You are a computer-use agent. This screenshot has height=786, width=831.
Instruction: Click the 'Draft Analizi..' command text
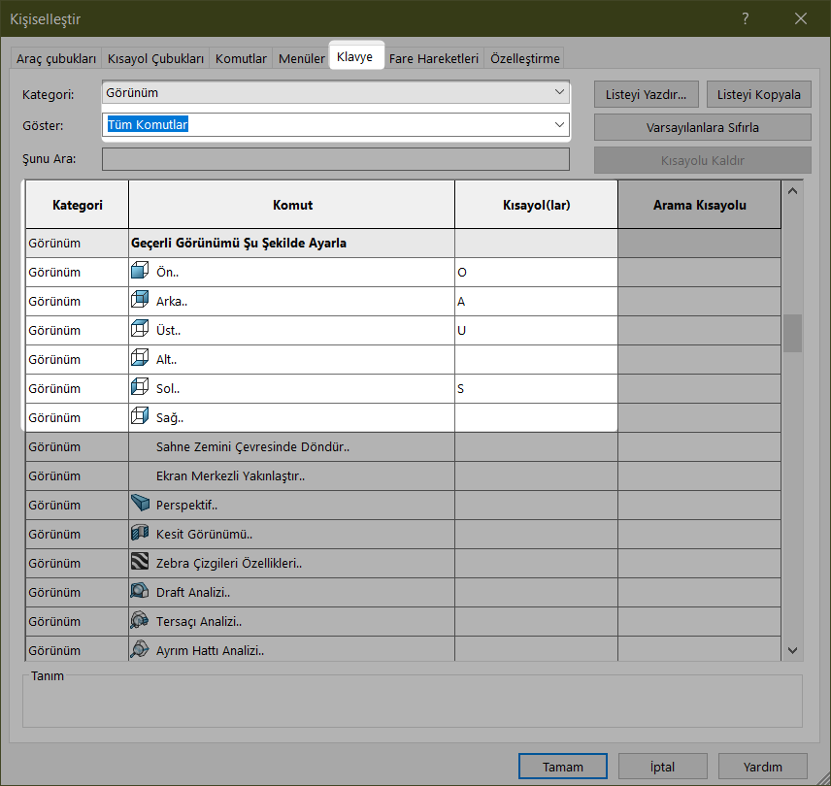pos(193,593)
